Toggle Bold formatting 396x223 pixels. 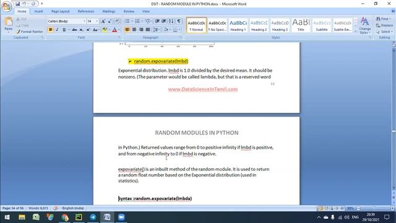pyautogui.click(x=51, y=30)
